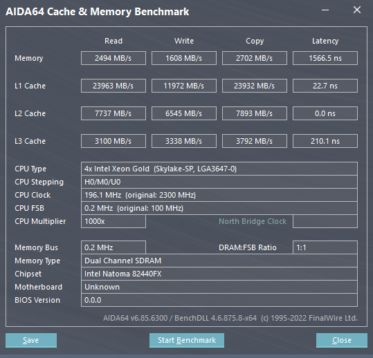
Task: Click the L3 Cache Copy 3792 MB/s box
Action: (255, 141)
